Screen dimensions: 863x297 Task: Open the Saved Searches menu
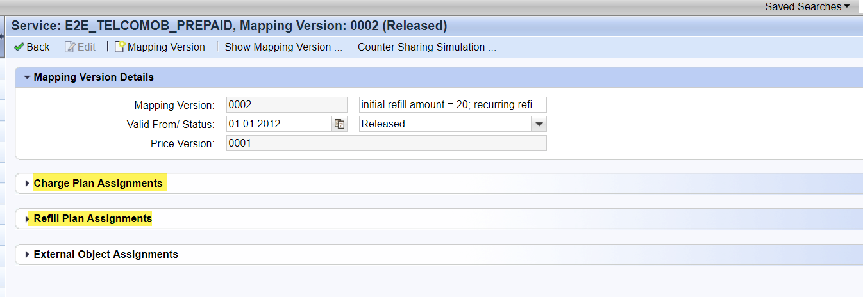[x=807, y=6]
